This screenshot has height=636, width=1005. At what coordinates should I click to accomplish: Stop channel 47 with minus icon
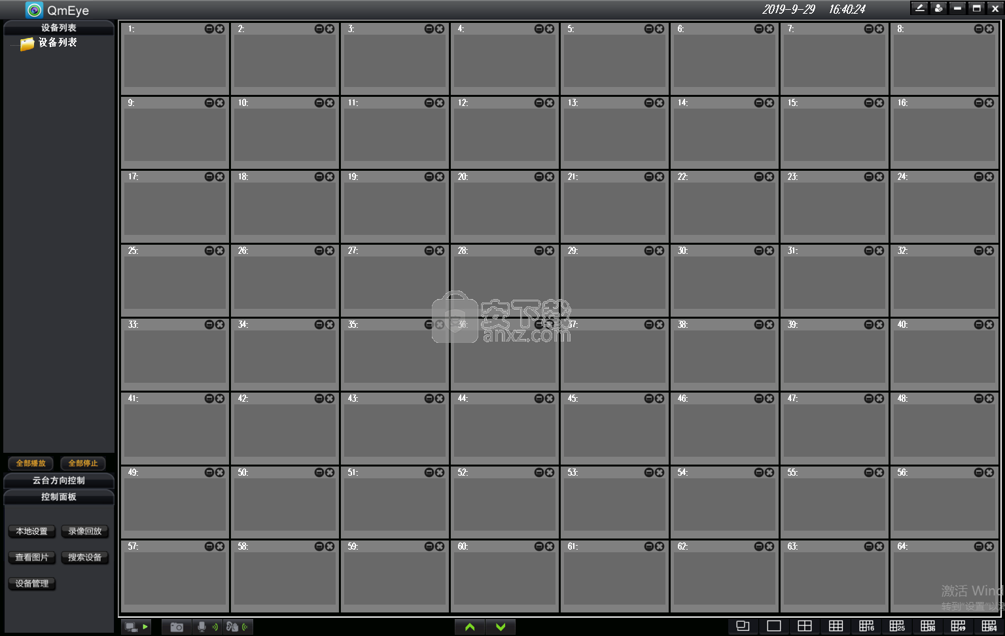pos(869,398)
